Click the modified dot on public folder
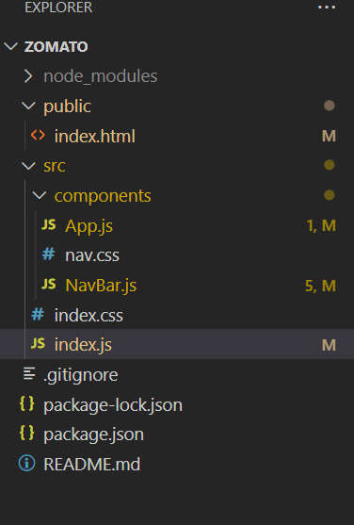Screen dimensions: 354x525 330,106
